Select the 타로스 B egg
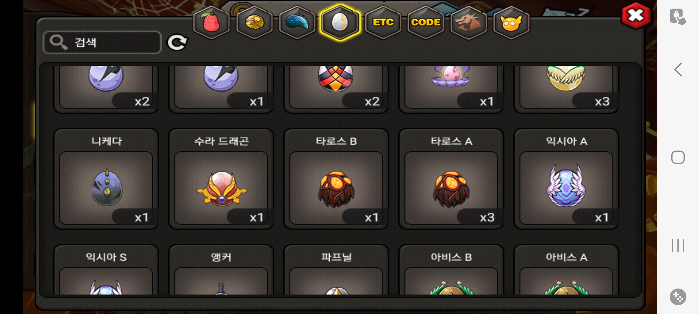The height and width of the screenshot is (314, 699). [x=336, y=179]
